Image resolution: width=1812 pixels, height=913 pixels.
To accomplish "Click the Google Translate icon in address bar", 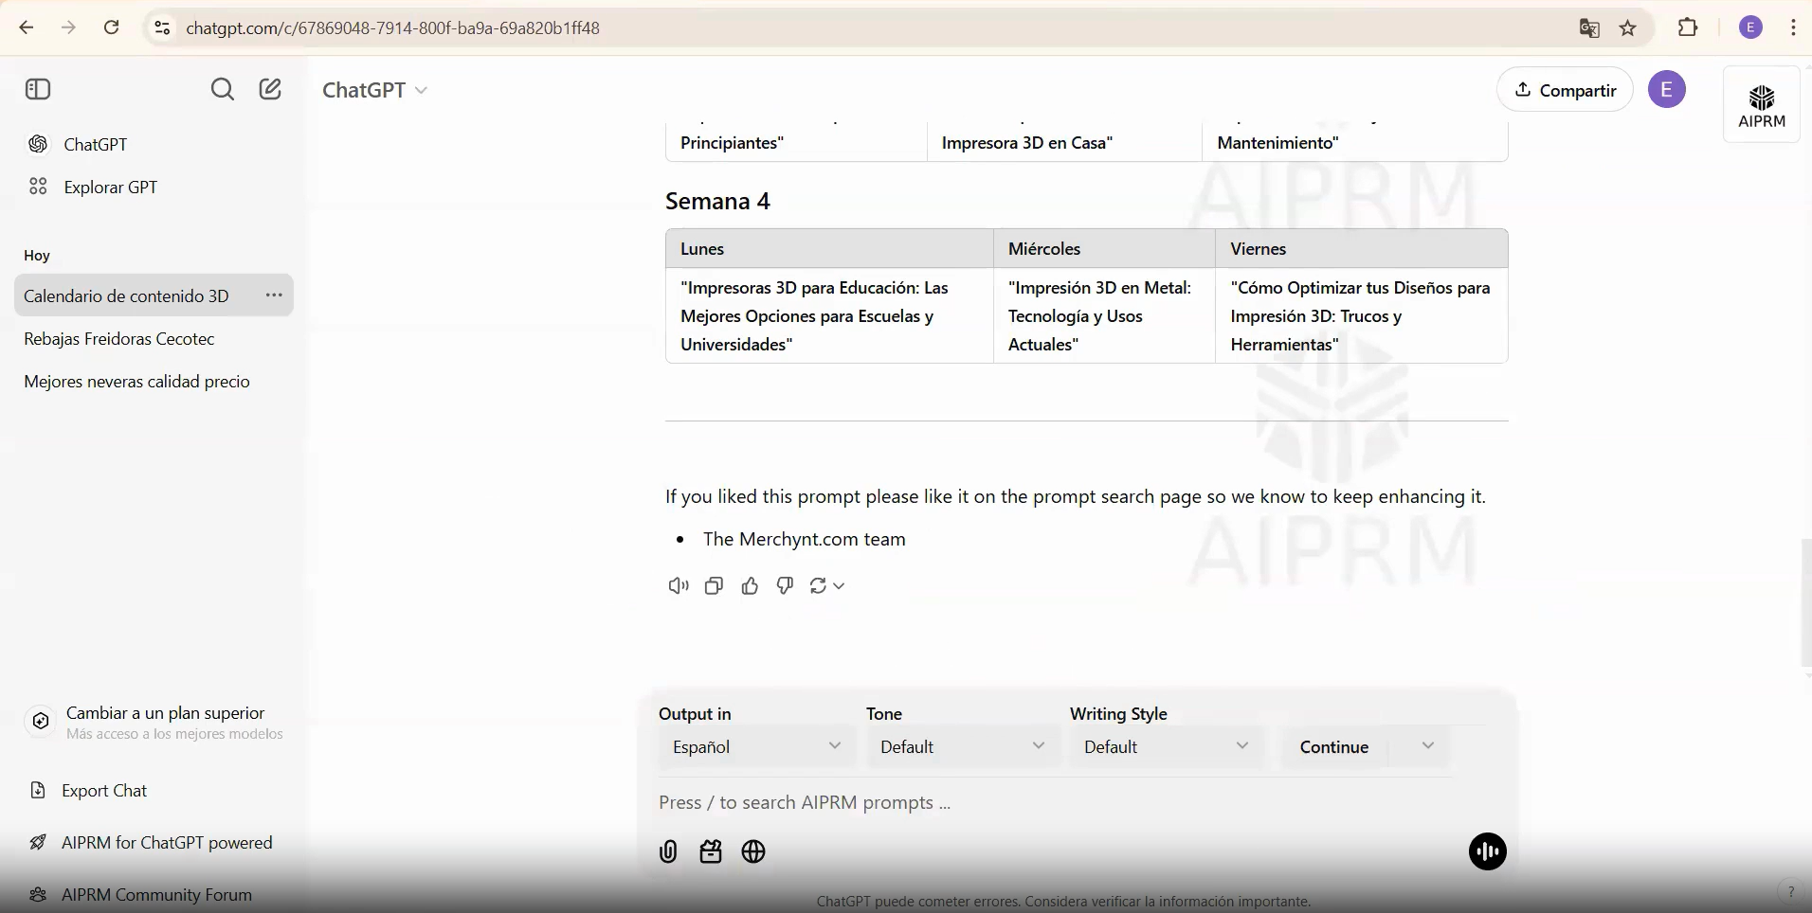I will 1589,28.
